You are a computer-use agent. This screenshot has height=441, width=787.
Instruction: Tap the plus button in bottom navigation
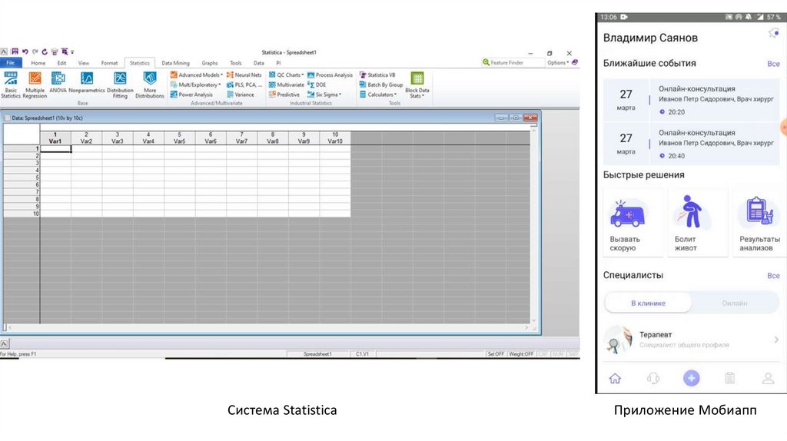coord(691,378)
